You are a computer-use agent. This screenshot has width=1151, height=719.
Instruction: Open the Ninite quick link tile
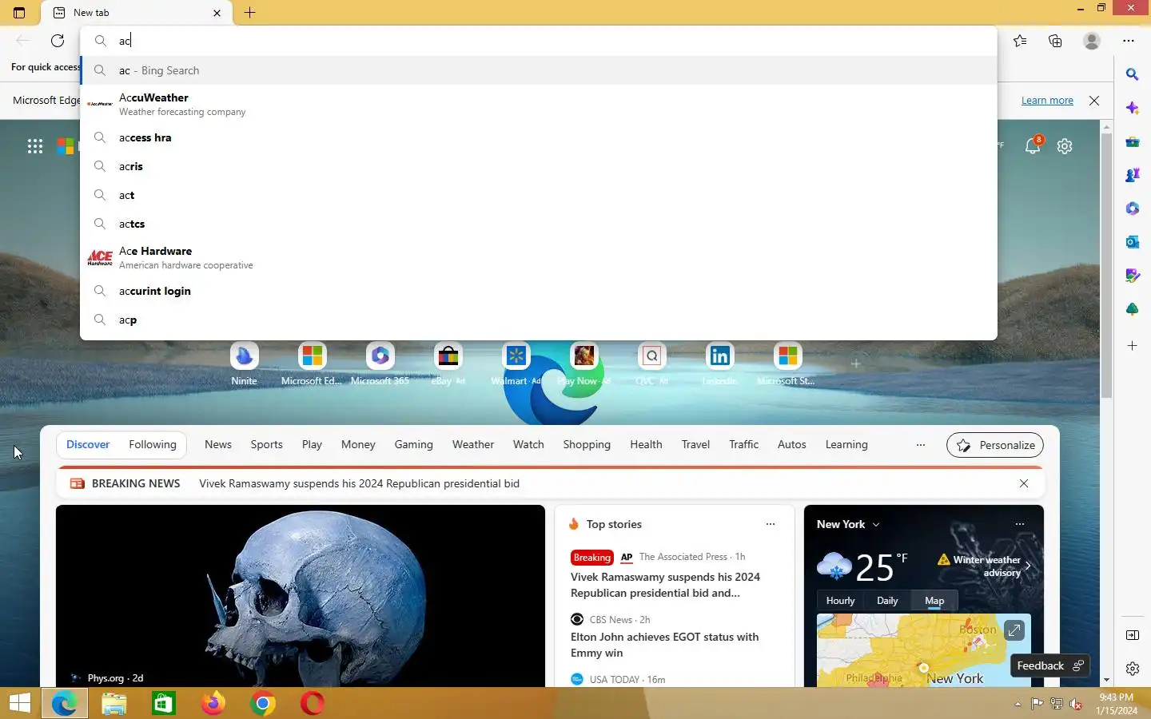pos(244,364)
